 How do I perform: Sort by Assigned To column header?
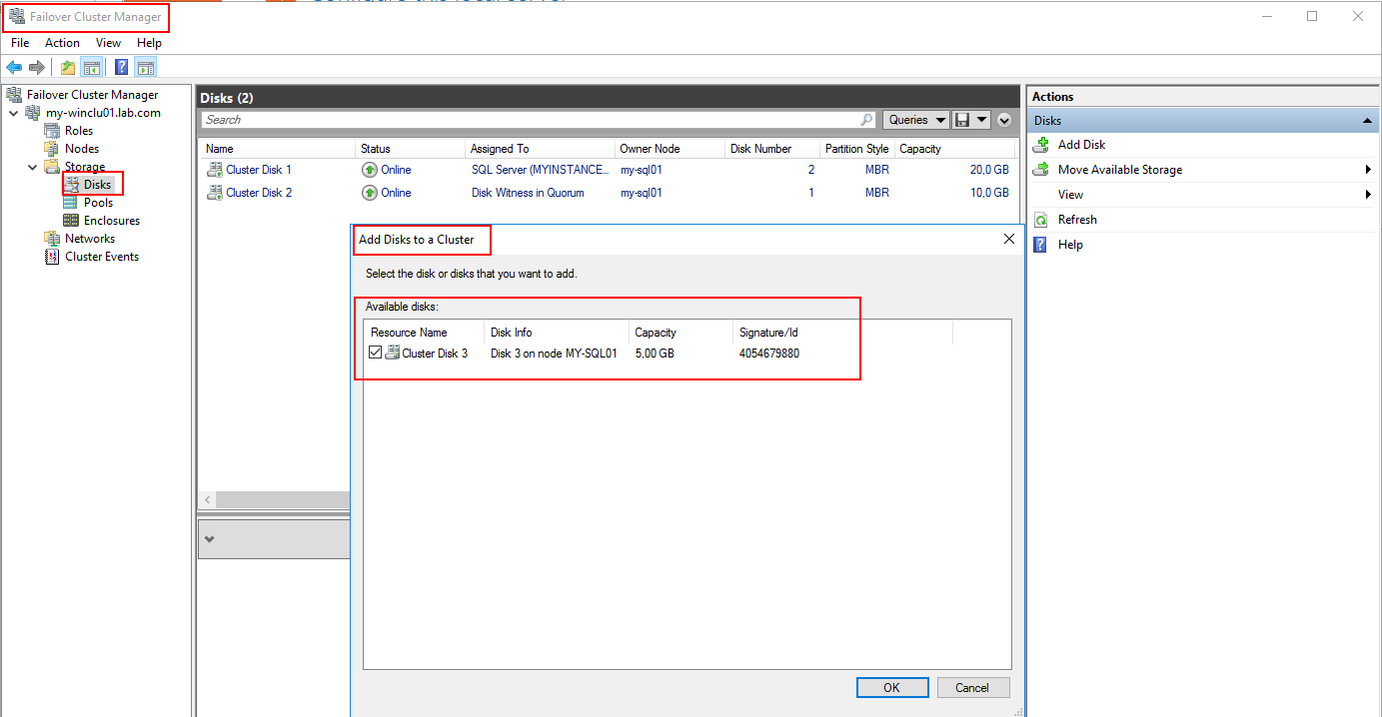pyautogui.click(x=541, y=149)
